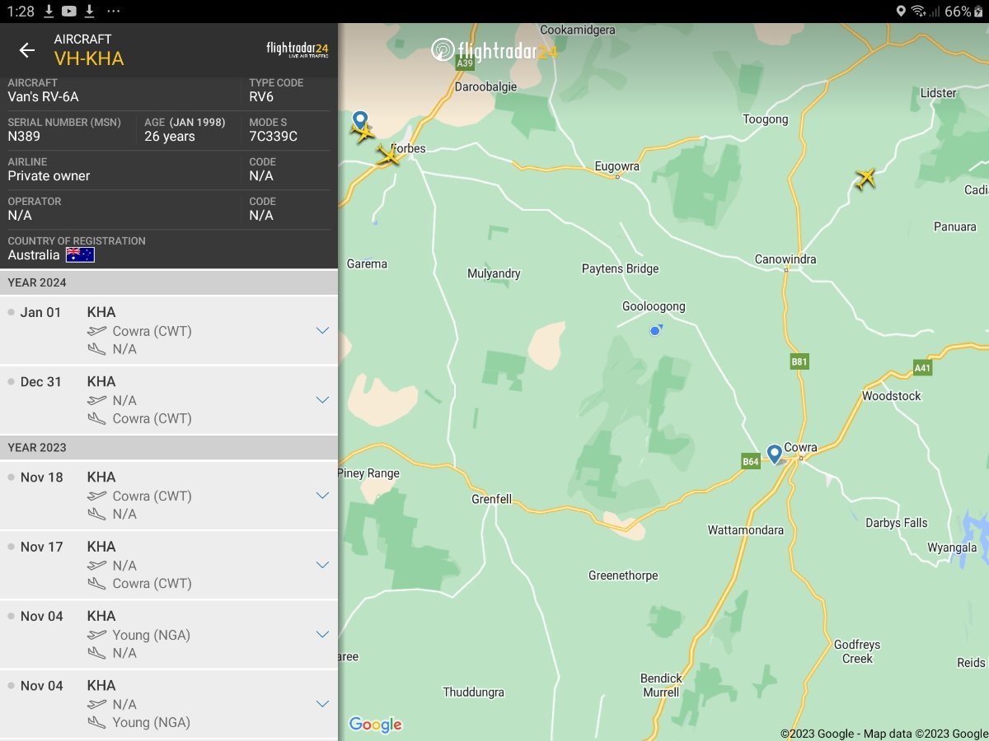Tap the Wattamondara label on the map
Image resolution: width=989 pixels, height=741 pixels.
tap(746, 530)
